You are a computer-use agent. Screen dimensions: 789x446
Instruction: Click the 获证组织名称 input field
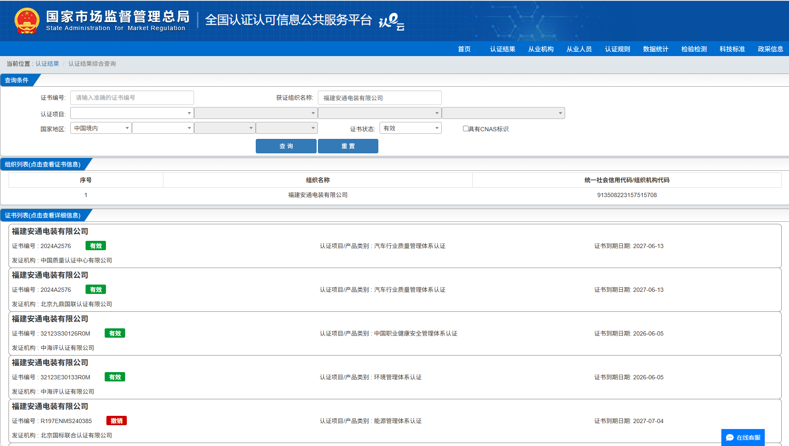click(x=379, y=98)
